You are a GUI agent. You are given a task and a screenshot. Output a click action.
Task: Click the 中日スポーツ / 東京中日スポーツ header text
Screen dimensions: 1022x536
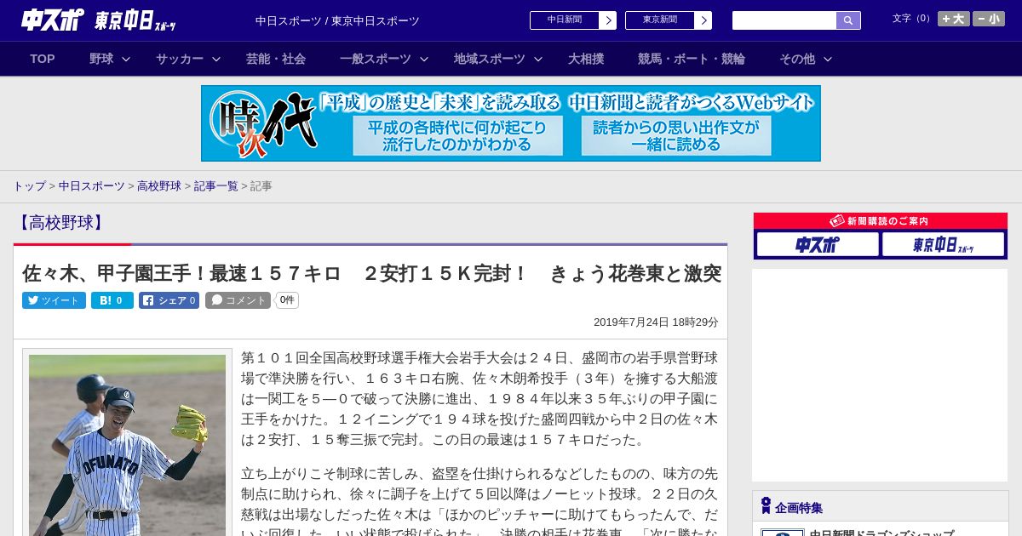tap(337, 21)
